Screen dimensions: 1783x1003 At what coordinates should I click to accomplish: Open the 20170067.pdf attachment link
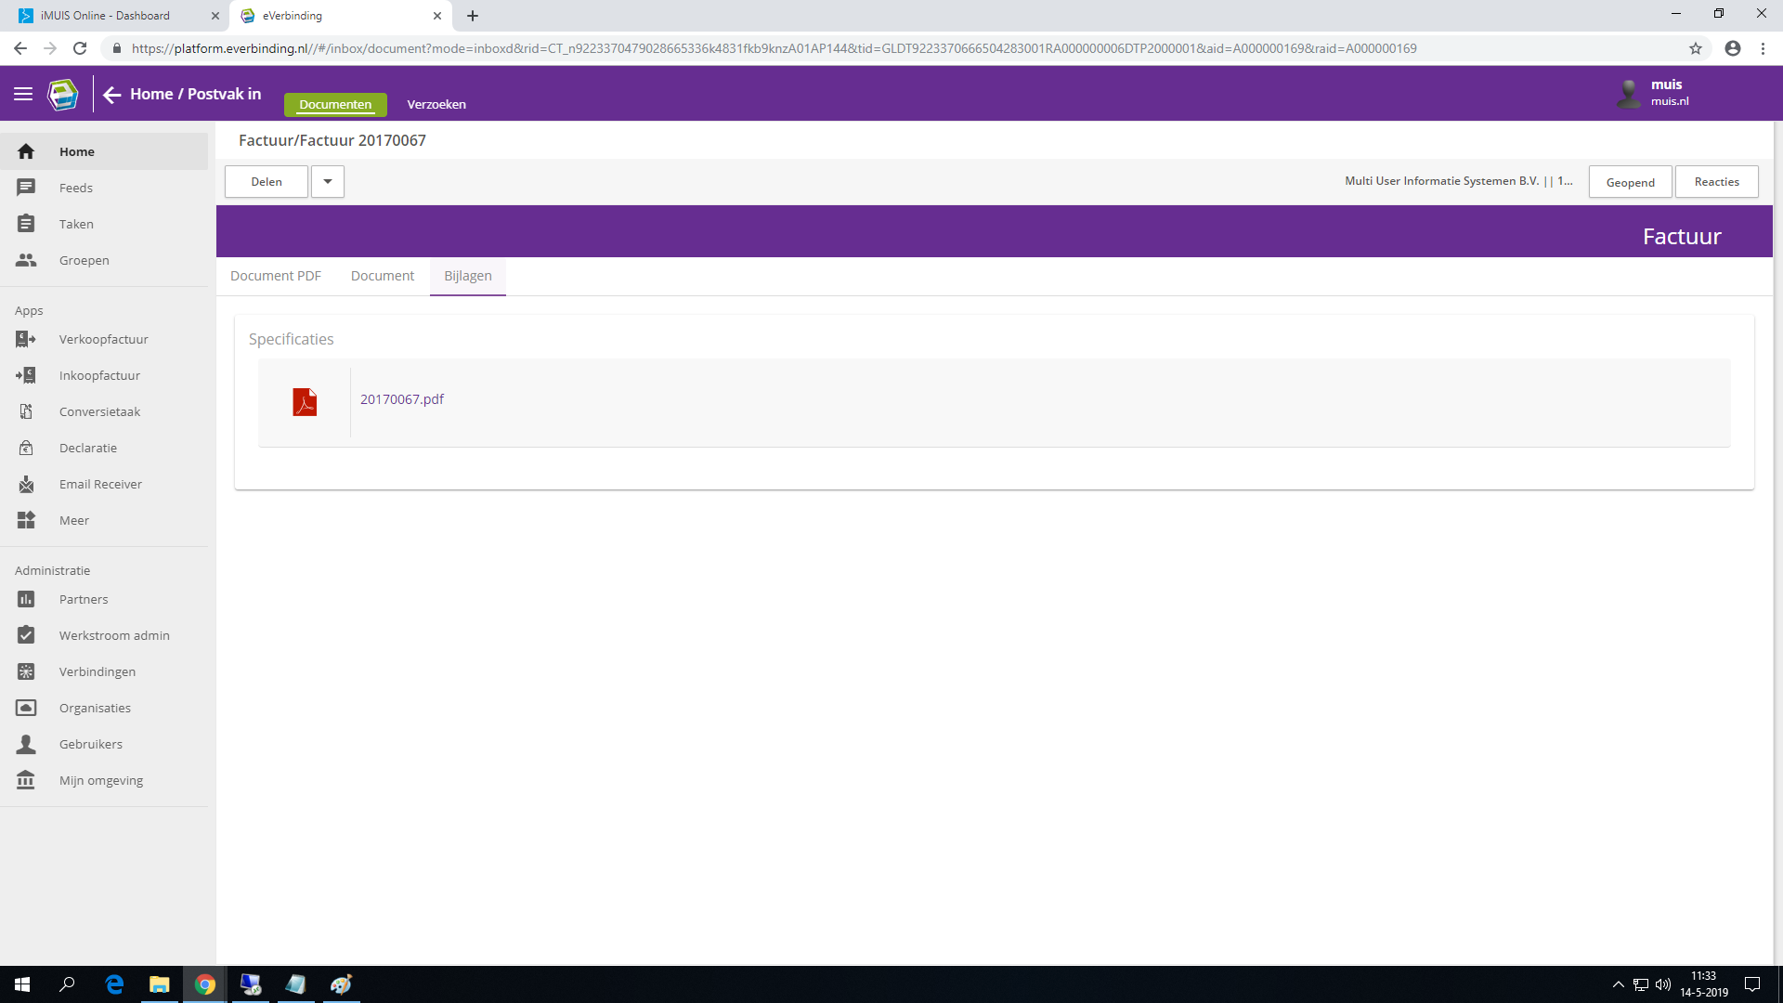coord(402,399)
